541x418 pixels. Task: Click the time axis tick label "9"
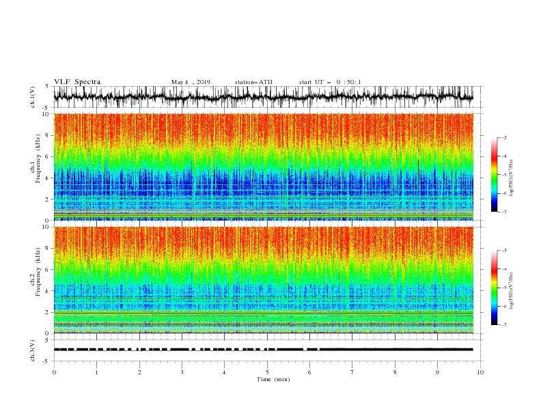point(437,372)
